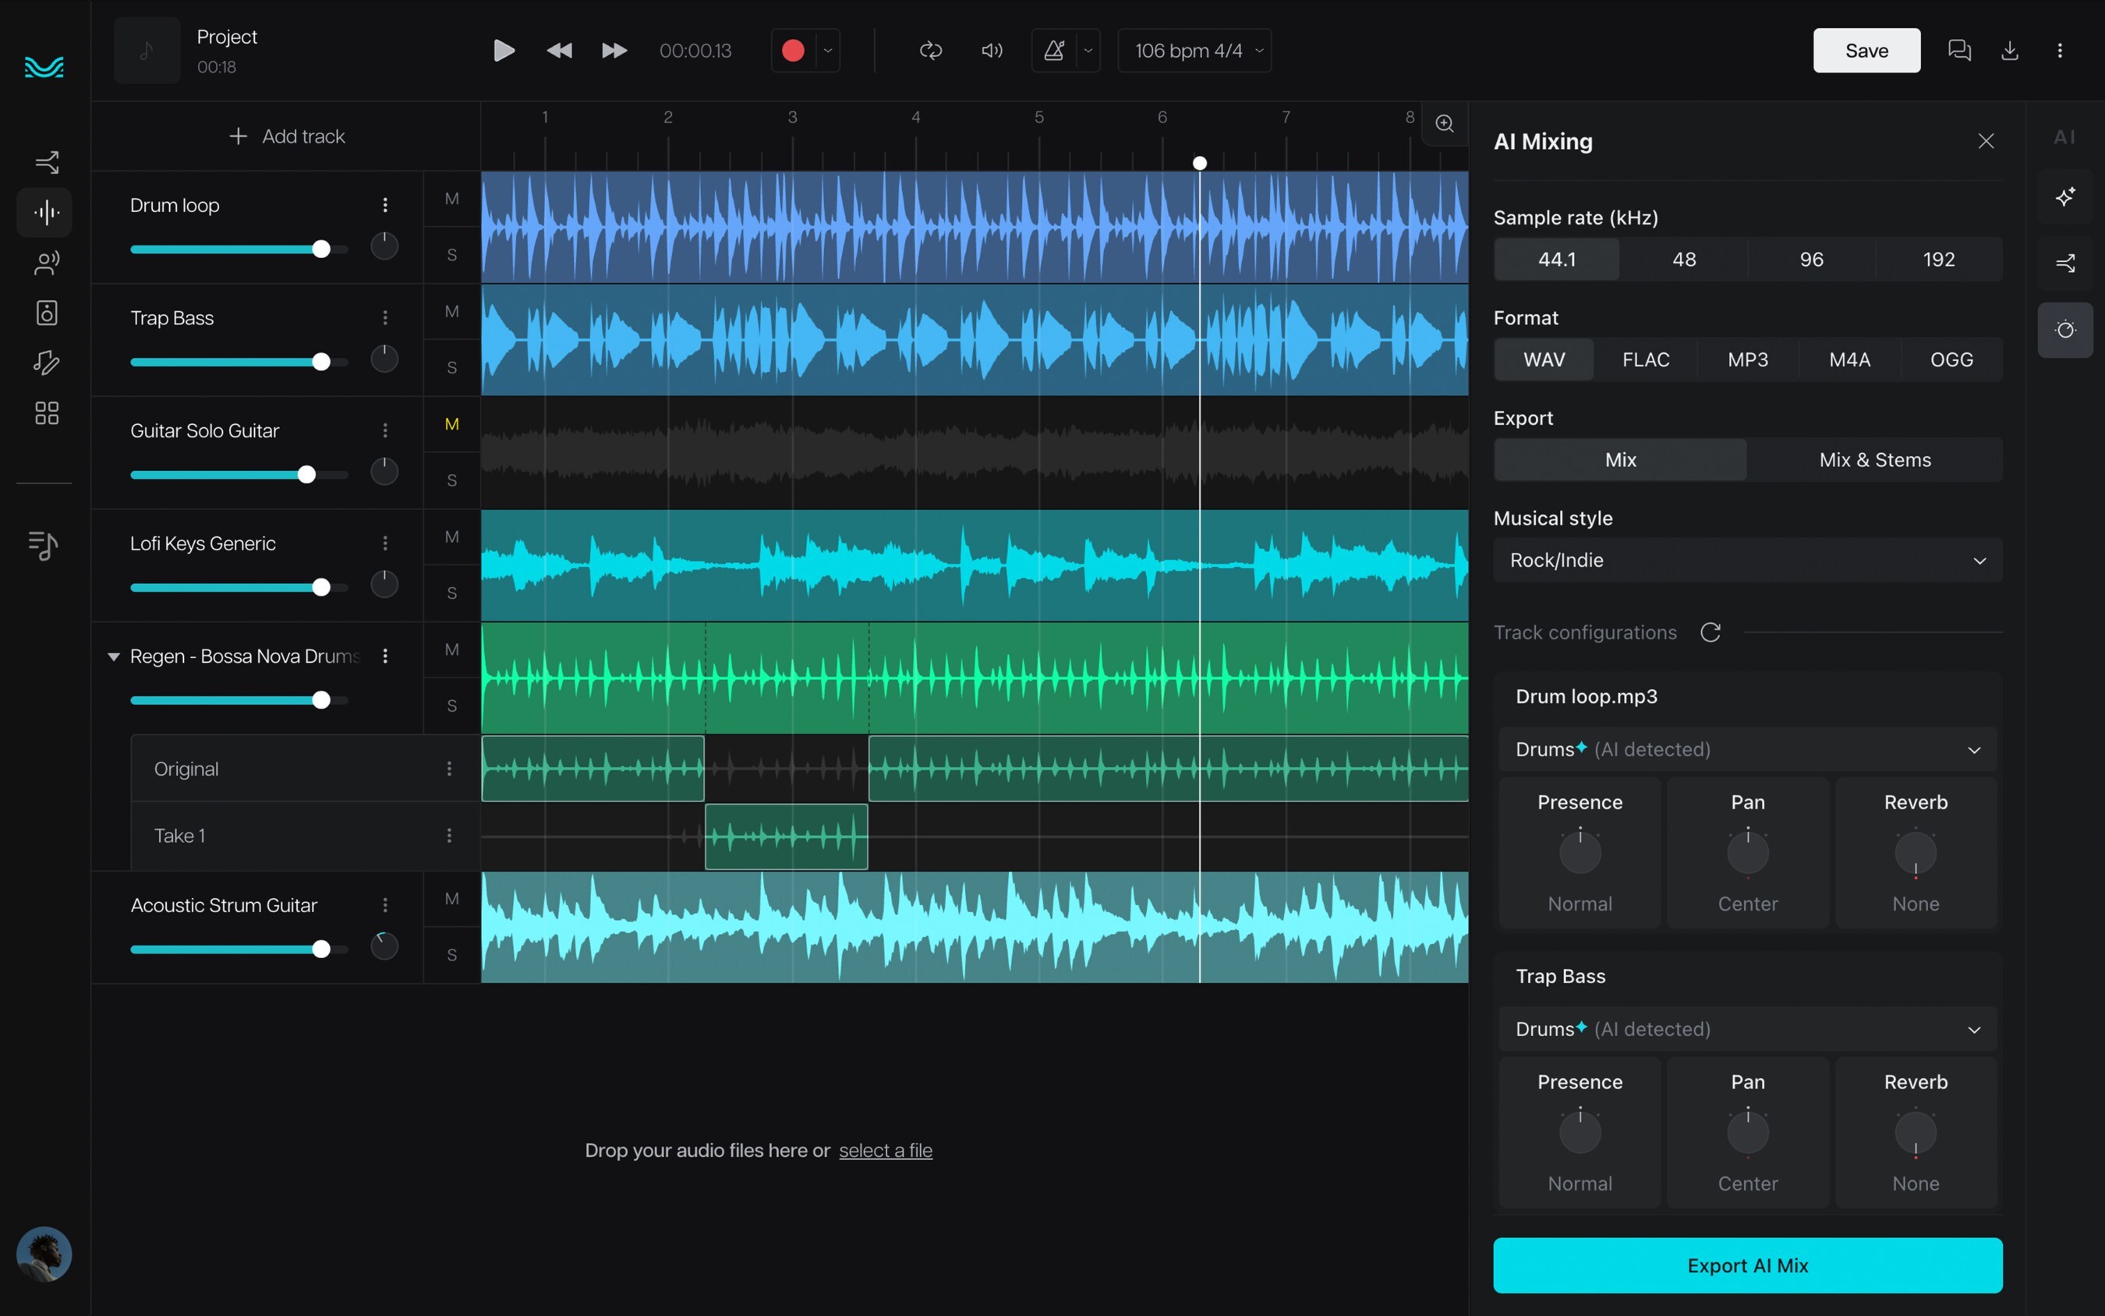Screen dimensions: 2105x1316
Task: Click the zoom magnifier icon on the timeline
Action: click(1445, 124)
